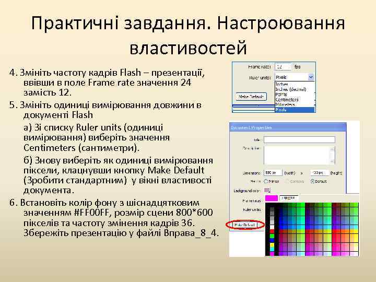Pick the magenta swatch in the basic column
376x282 pixels.
coord(272,253)
